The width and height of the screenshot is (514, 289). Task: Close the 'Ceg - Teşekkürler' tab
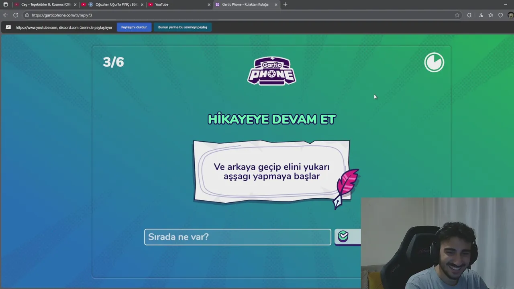click(75, 4)
